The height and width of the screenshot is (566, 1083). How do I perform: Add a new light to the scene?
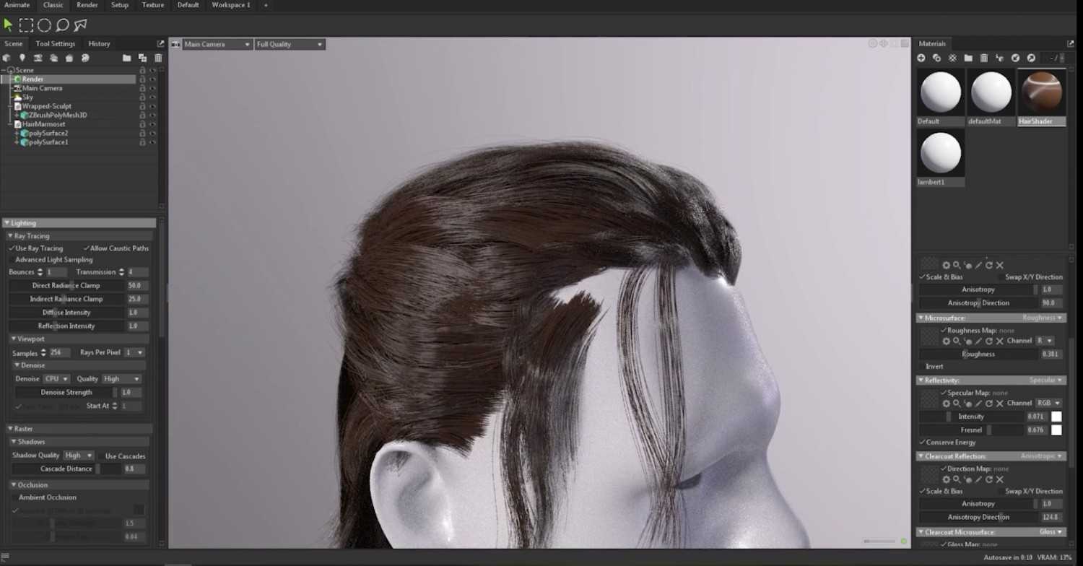(22, 58)
